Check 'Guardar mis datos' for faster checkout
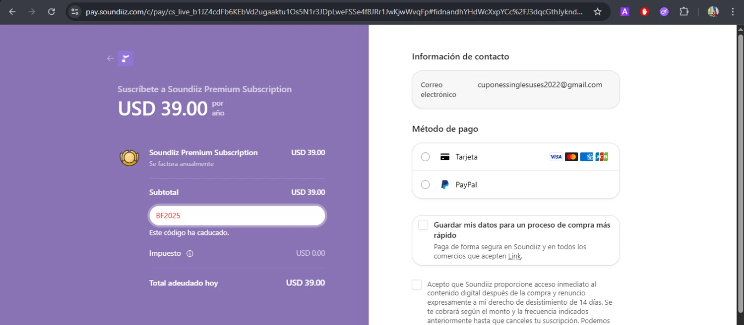The height and width of the screenshot is (325, 744). [423, 225]
